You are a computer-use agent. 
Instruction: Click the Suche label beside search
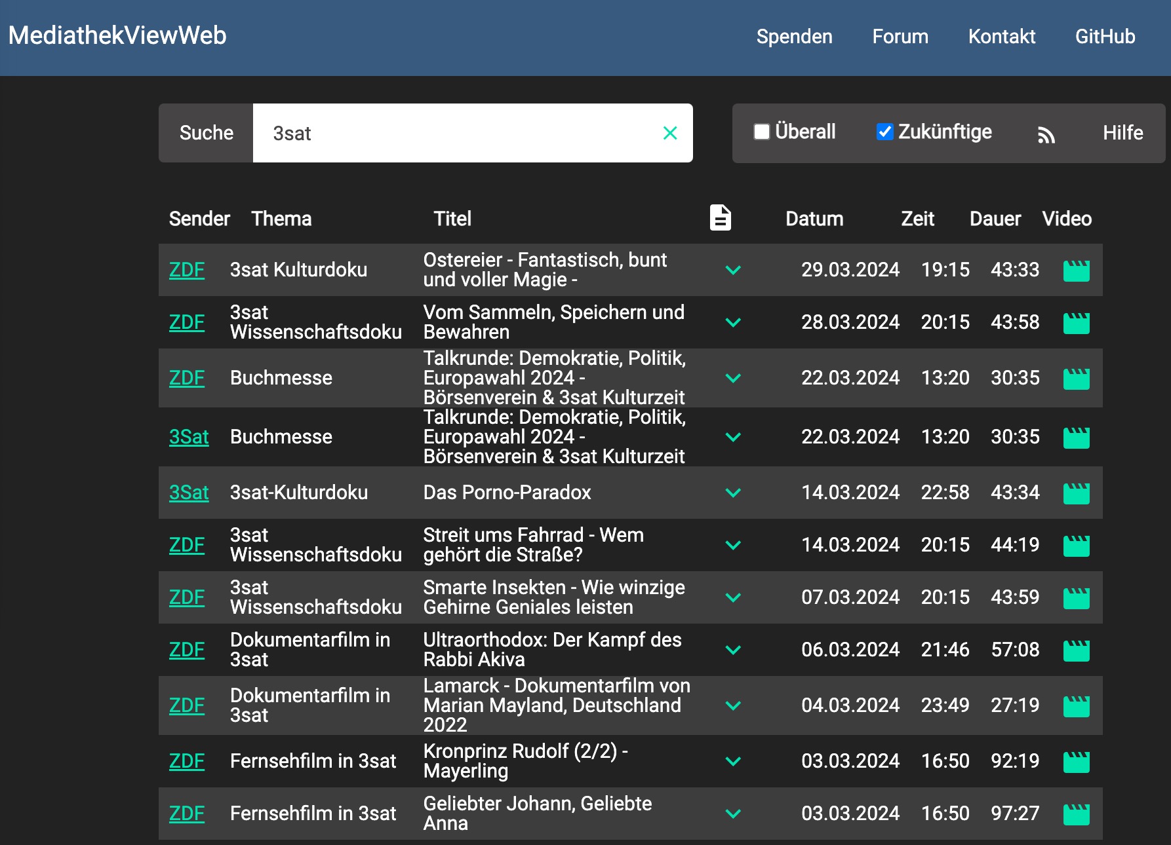[206, 133]
